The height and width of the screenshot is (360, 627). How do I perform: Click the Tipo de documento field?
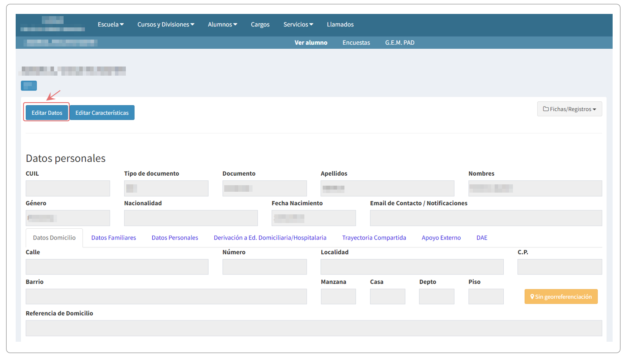166,188
